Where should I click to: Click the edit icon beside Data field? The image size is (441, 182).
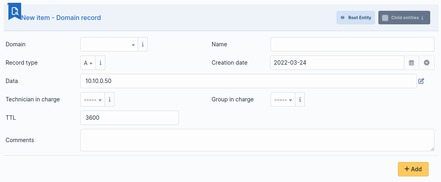(421, 81)
